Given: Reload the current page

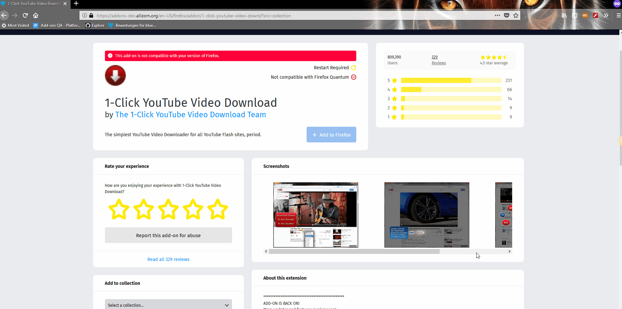Looking at the screenshot, I should pyautogui.click(x=25, y=15).
